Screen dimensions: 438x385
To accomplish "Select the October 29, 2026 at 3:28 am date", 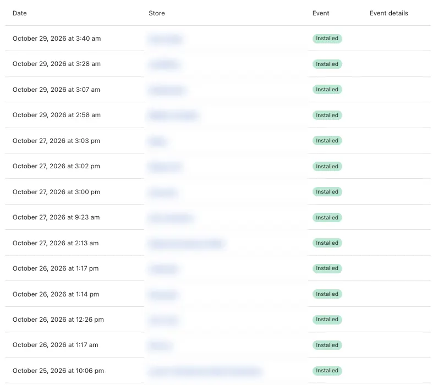I will pos(57,64).
